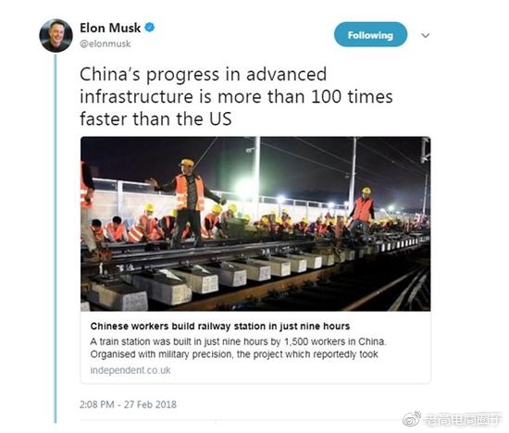Click the tweet text about China's infrastructure

[236, 96]
